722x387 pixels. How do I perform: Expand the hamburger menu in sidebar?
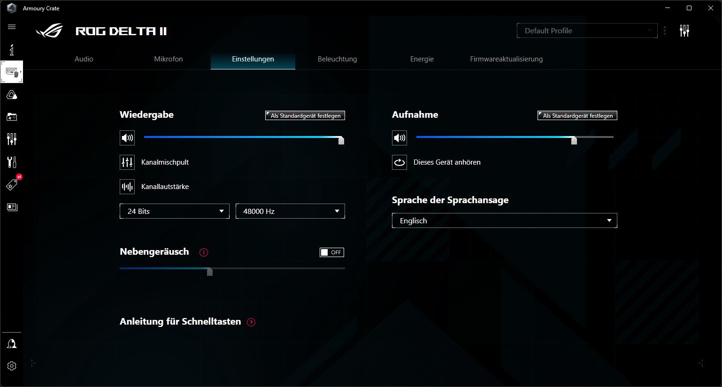pyautogui.click(x=12, y=27)
